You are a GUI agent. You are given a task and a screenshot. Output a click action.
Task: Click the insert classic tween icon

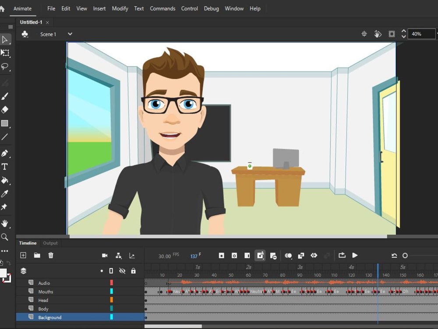314,255
